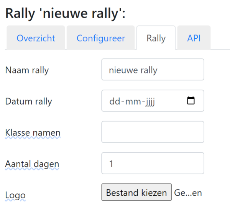Click the 'Naam rally' label
Image resolution: width=230 pixels, height=206 pixels.
point(27,70)
